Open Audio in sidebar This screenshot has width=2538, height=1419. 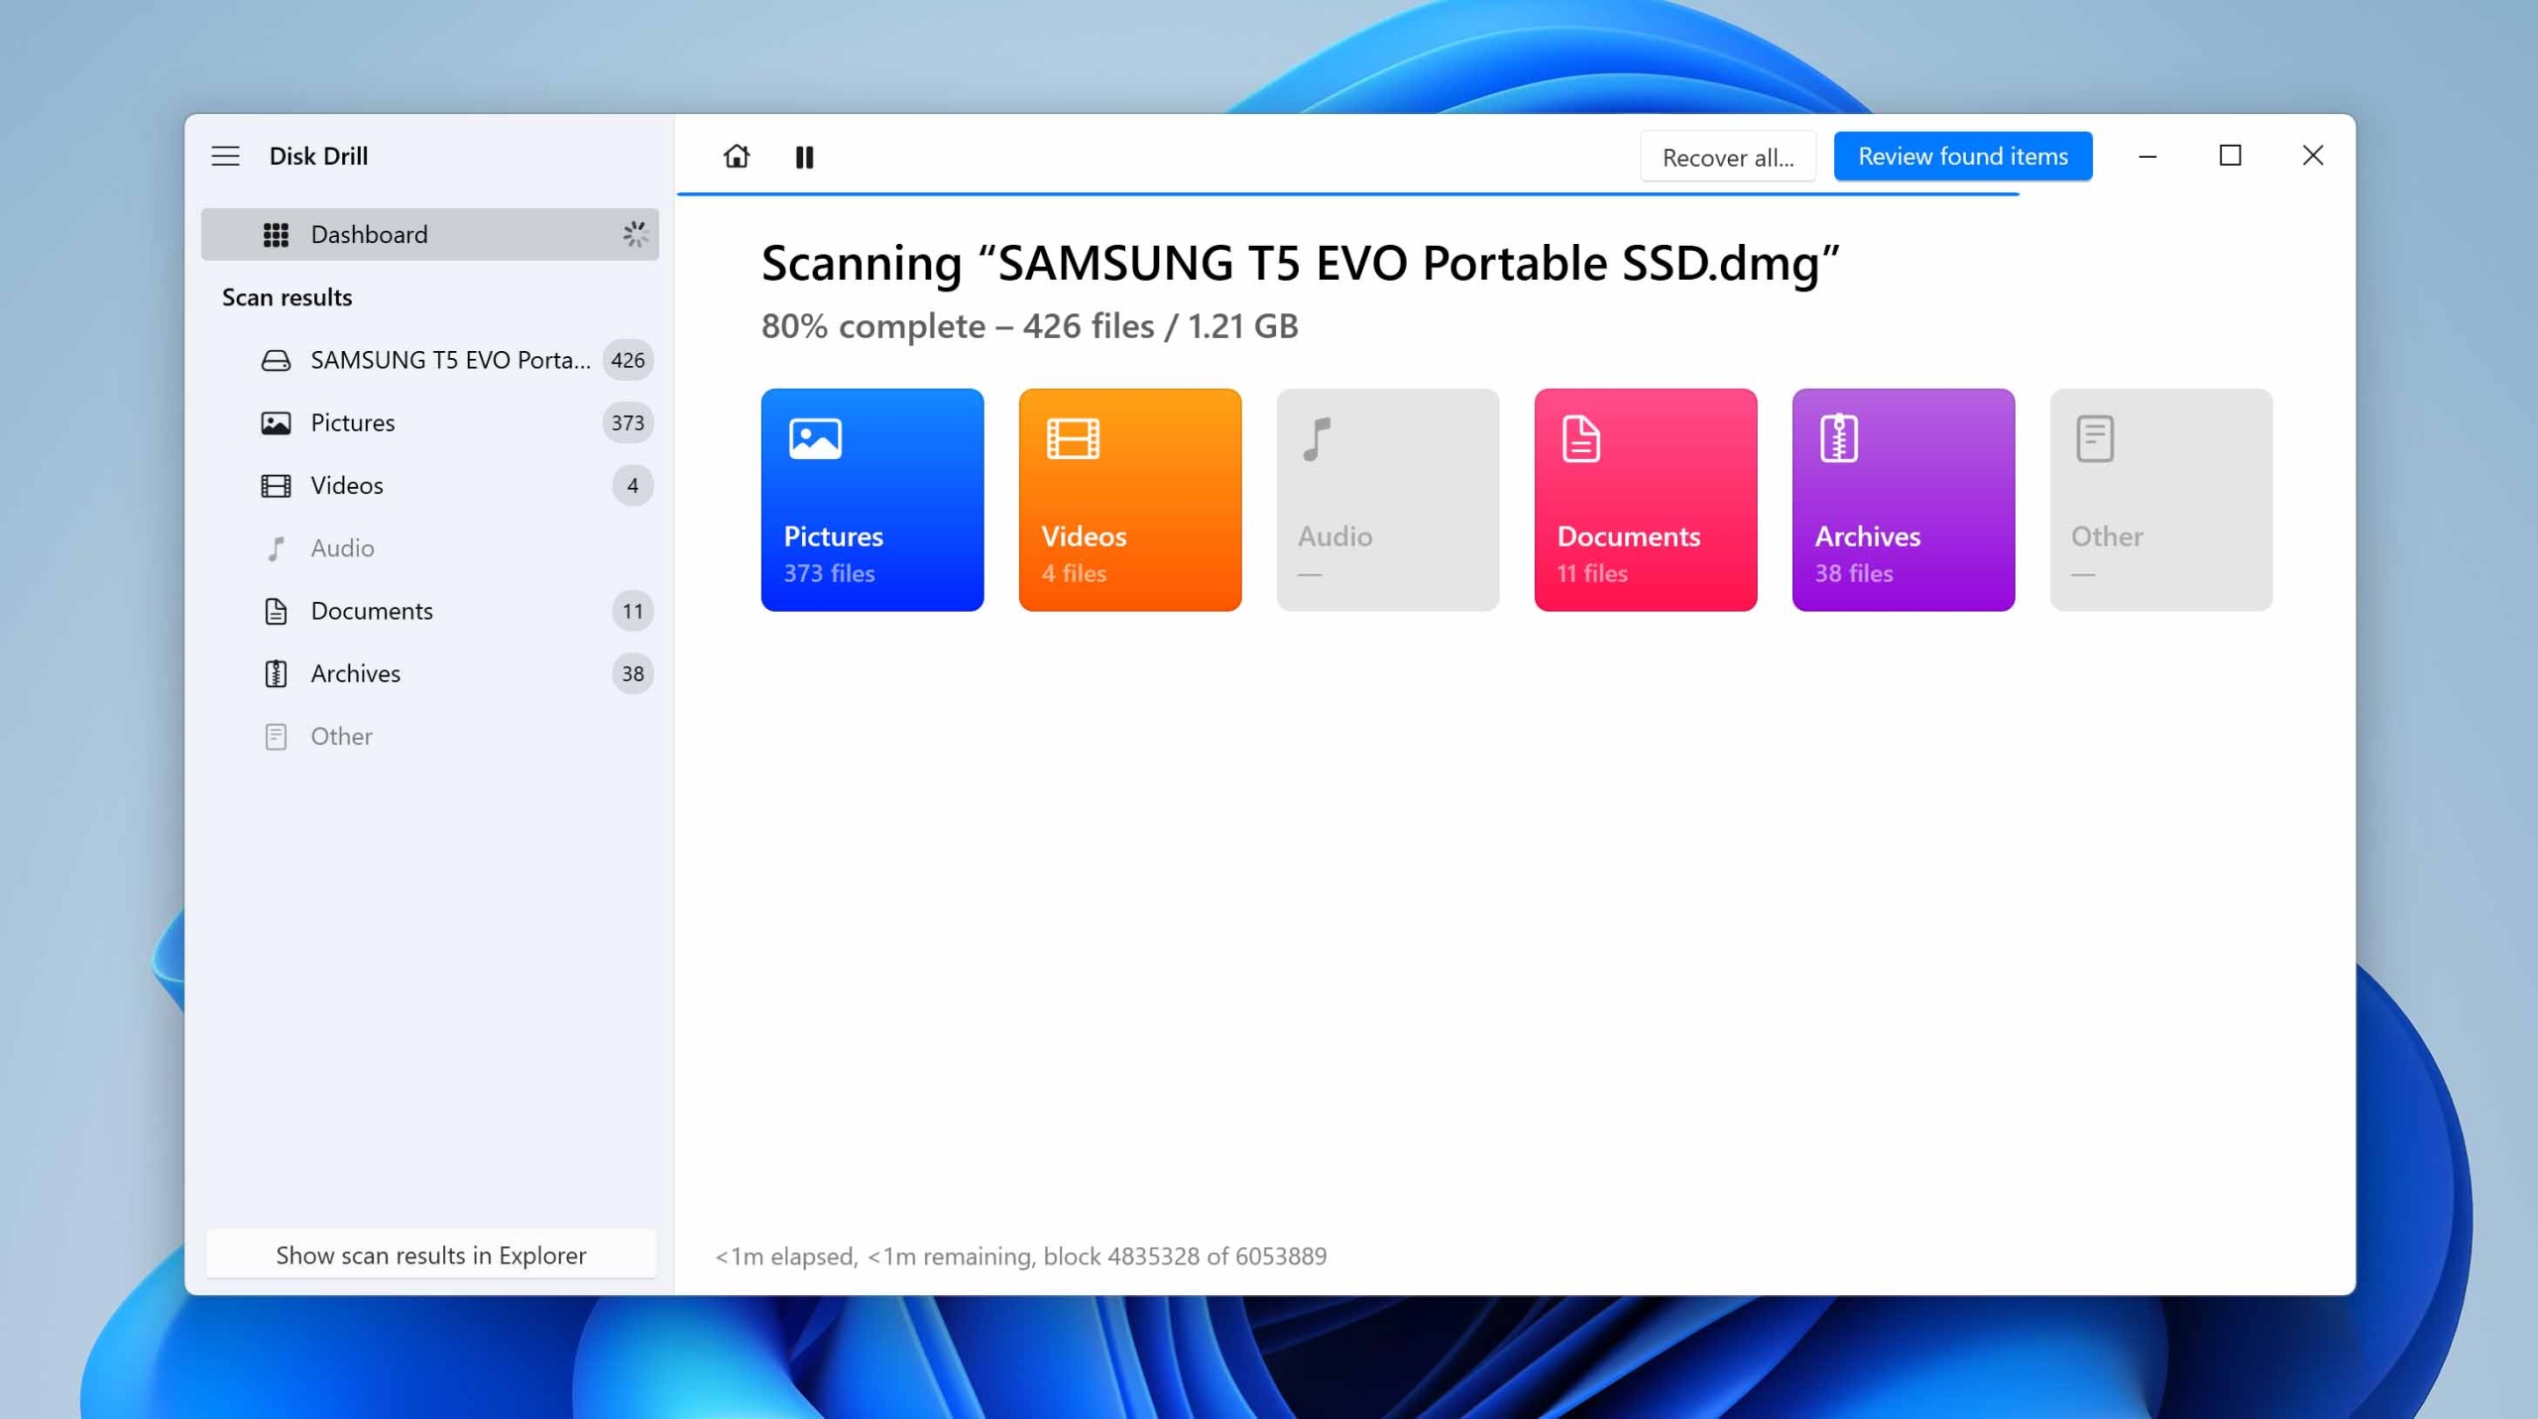pyautogui.click(x=429, y=547)
